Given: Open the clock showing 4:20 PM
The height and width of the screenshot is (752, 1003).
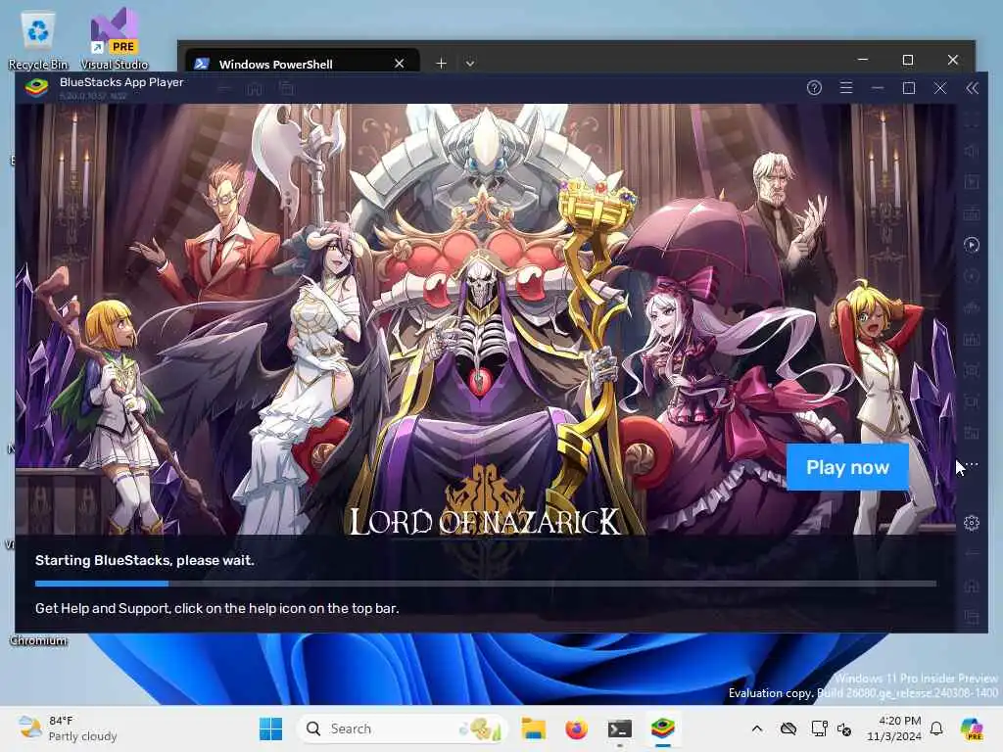Looking at the screenshot, I should [x=893, y=728].
